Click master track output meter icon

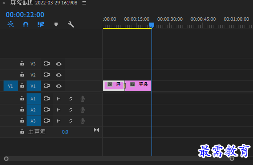coord(96,130)
